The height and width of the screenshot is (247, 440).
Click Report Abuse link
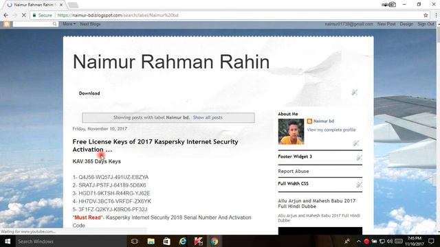click(294, 171)
